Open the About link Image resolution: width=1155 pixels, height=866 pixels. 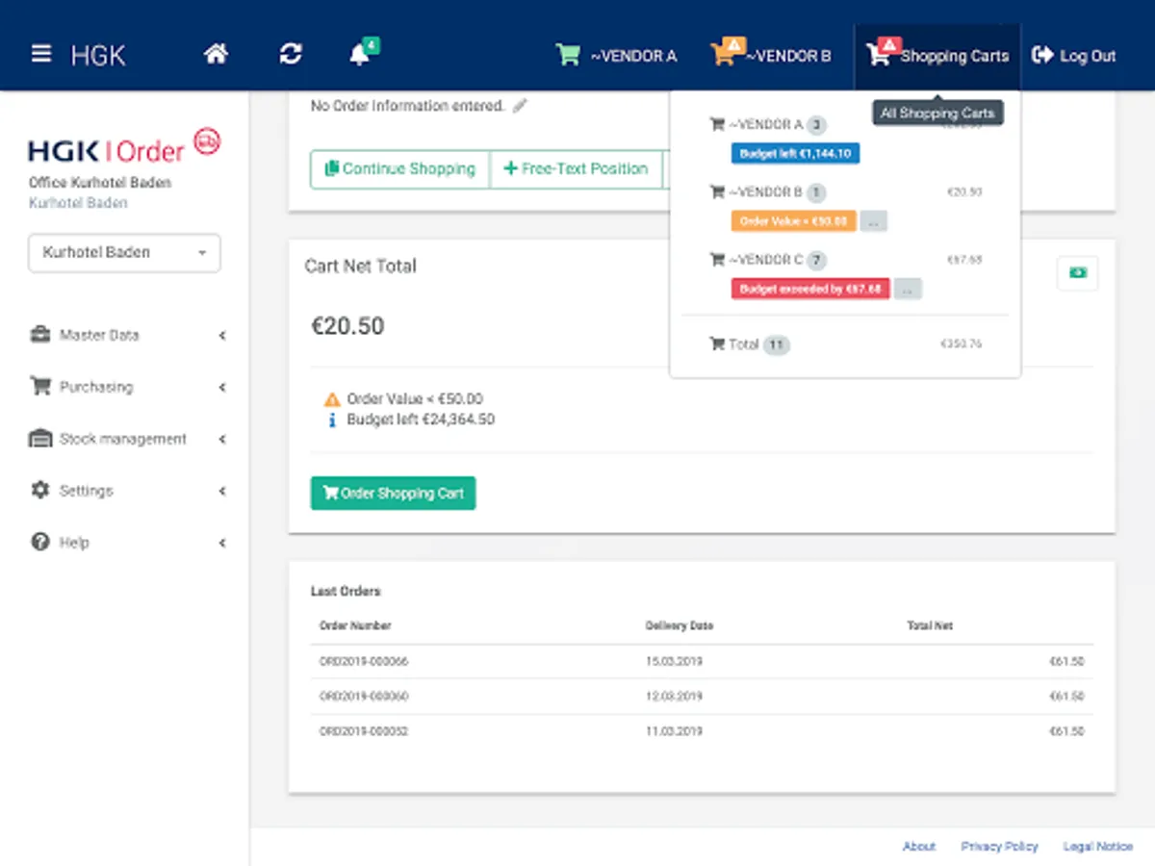coord(919,847)
